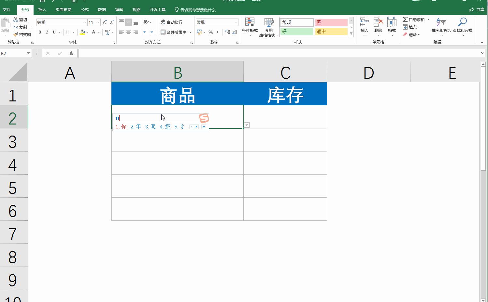Toggle italic formatting

pyautogui.click(x=47, y=32)
